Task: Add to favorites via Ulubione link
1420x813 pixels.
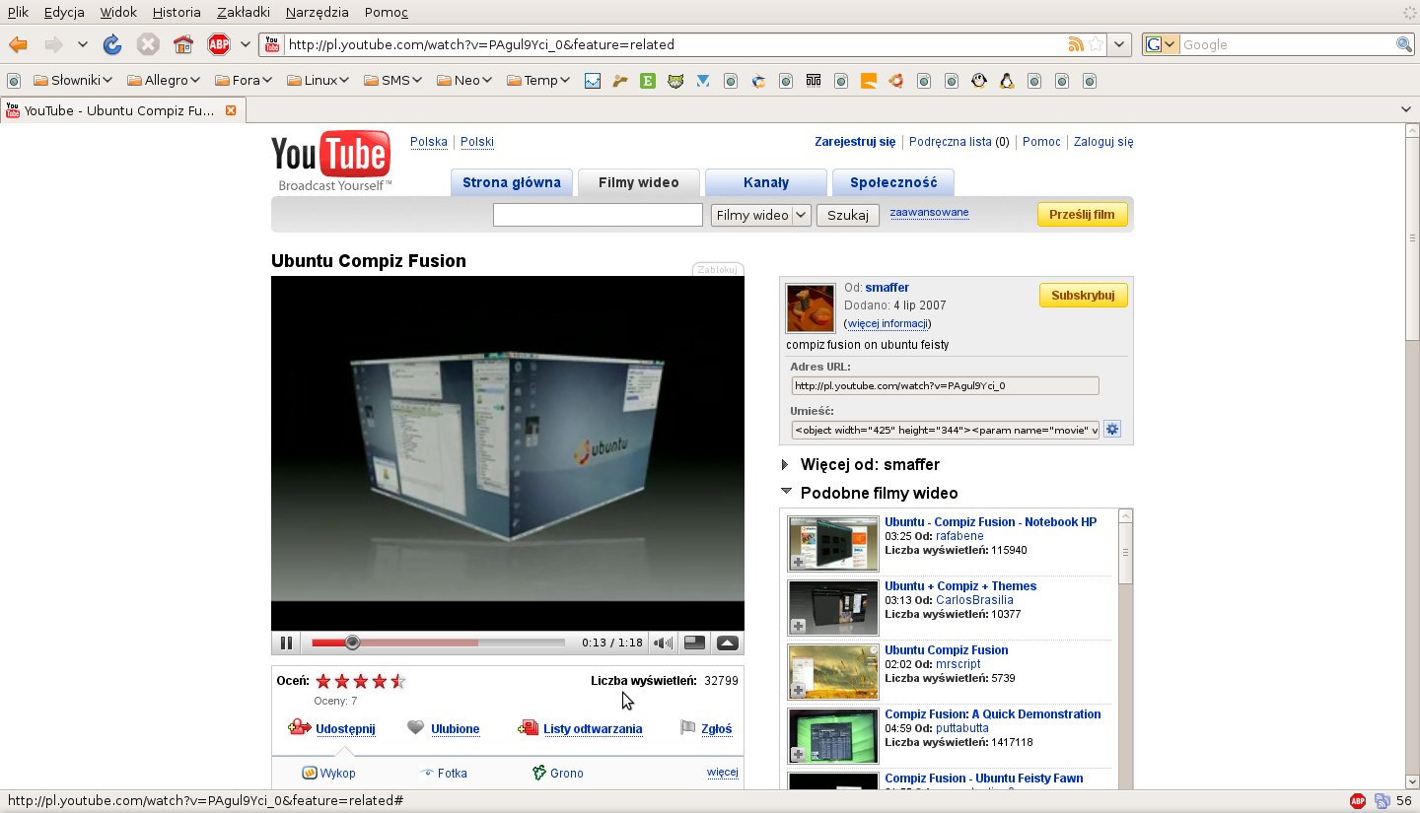Action: 455,729
